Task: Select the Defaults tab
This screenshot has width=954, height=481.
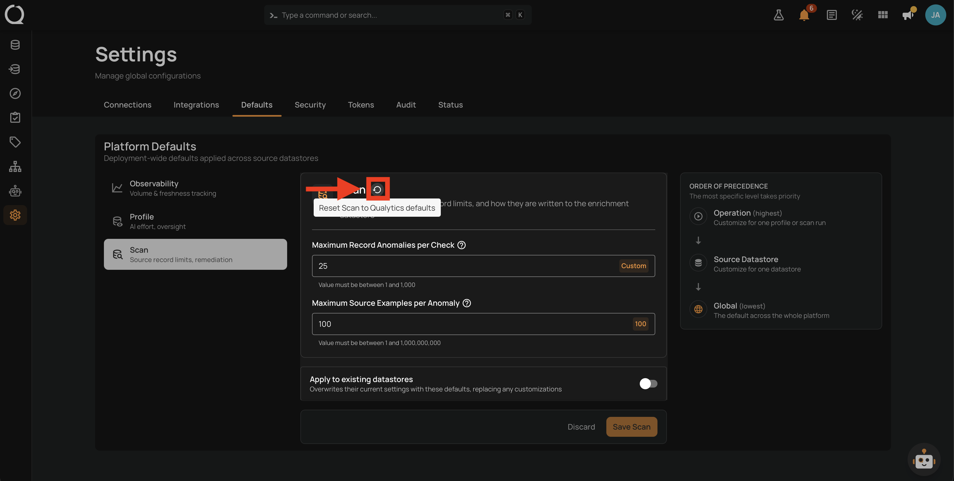Action: [x=257, y=105]
